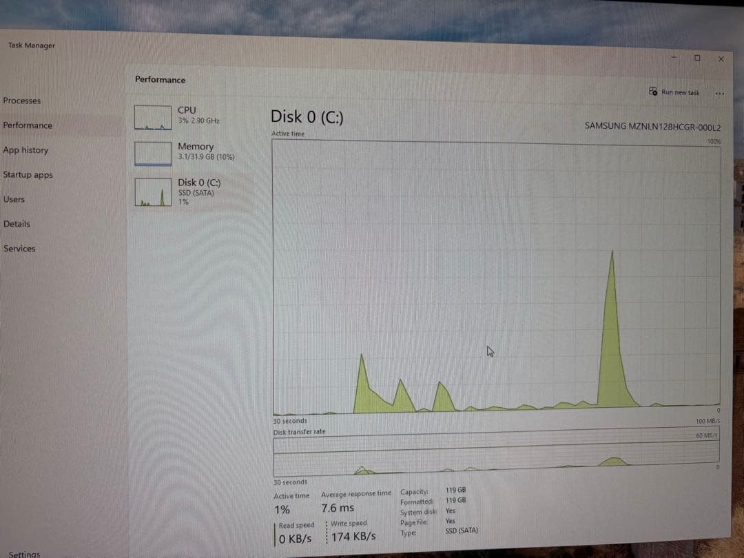Close the Task Manager window
Screen dimensions: 744x558
[721, 59]
